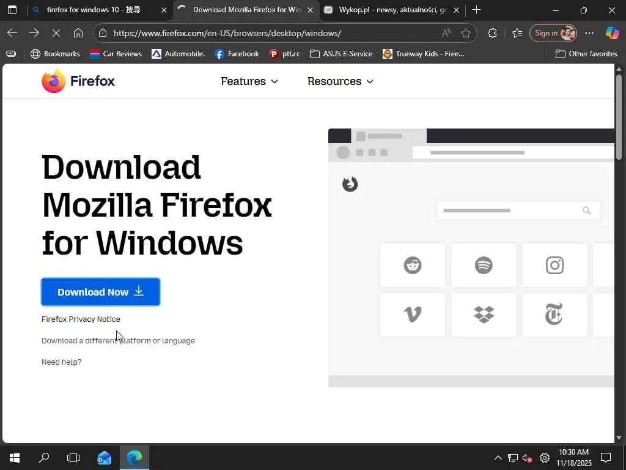The image size is (626, 470).
Task: Open the Windows Start menu
Action: tap(15, 458)
